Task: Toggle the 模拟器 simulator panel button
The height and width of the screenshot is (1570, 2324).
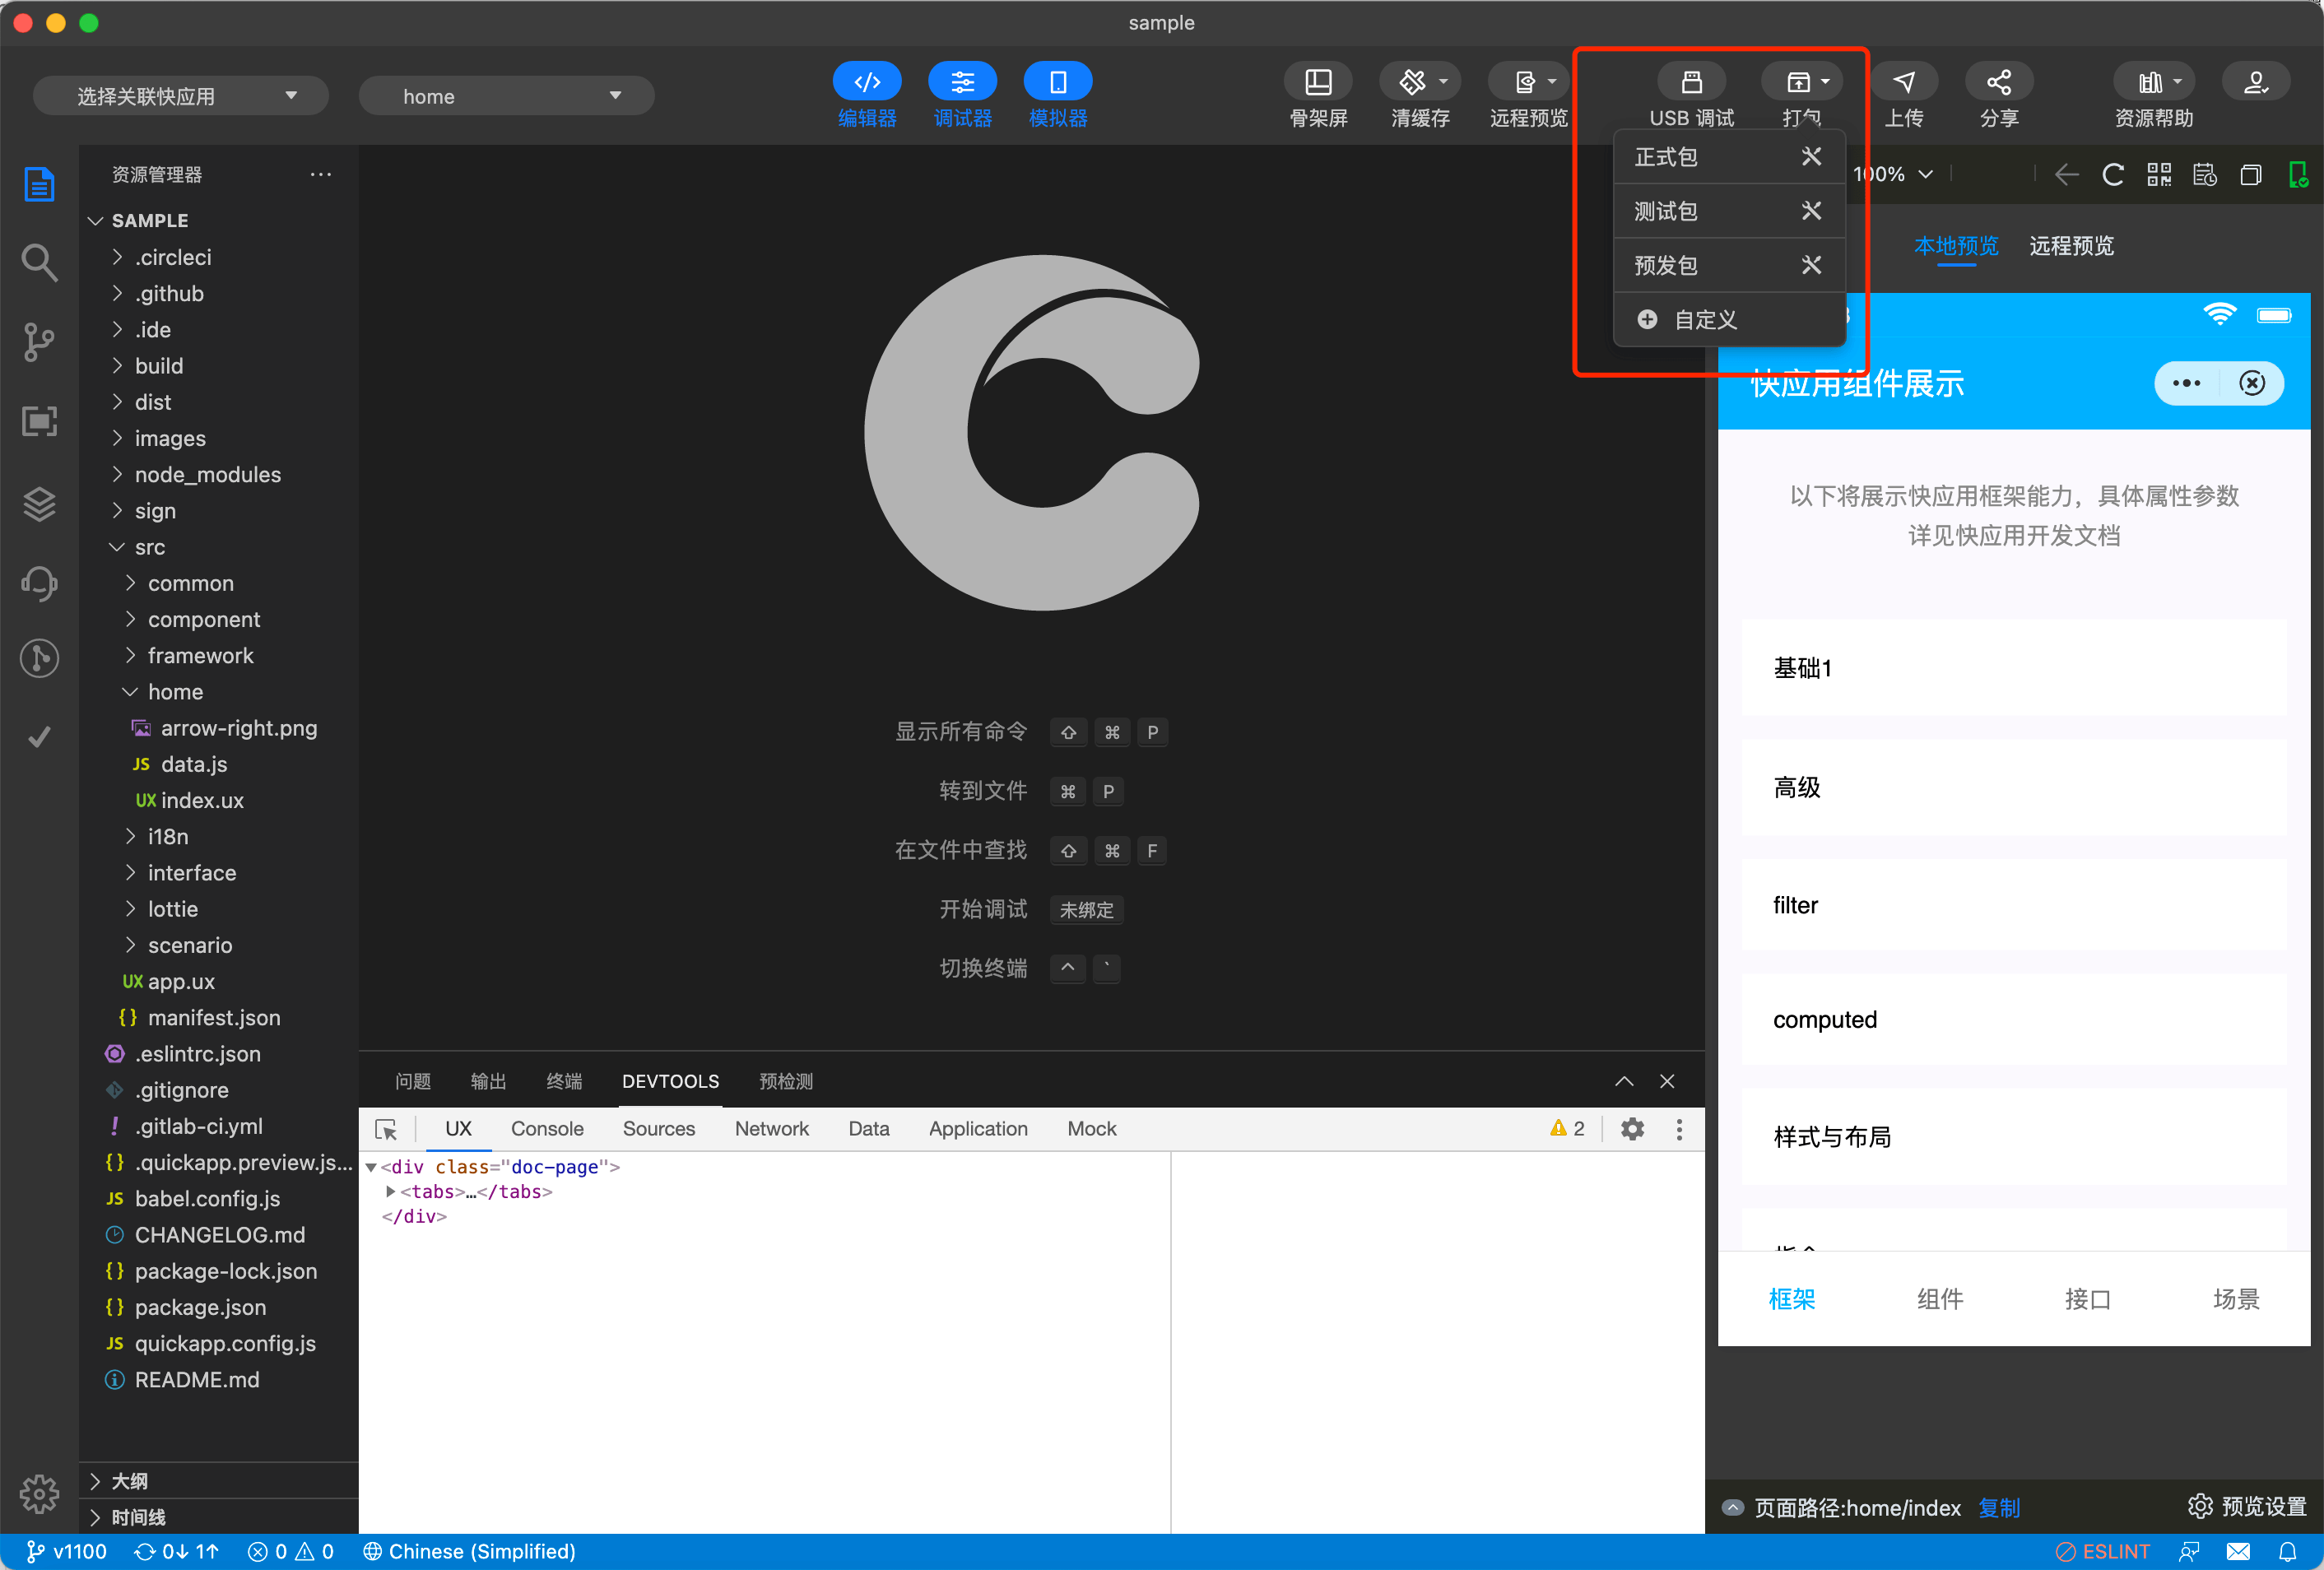Action: (1057, 82)
